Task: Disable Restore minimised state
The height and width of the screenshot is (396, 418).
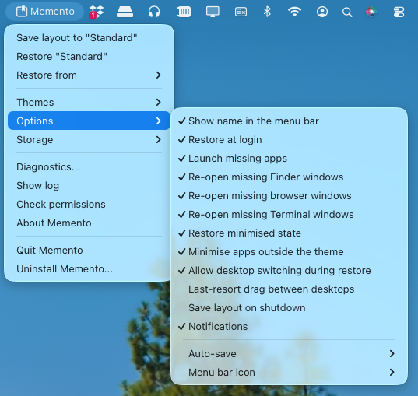Action: (289, 233)
